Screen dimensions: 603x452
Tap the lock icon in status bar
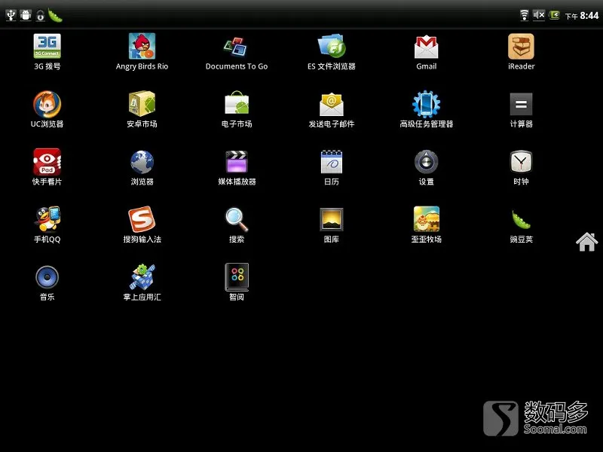[41, 16]
